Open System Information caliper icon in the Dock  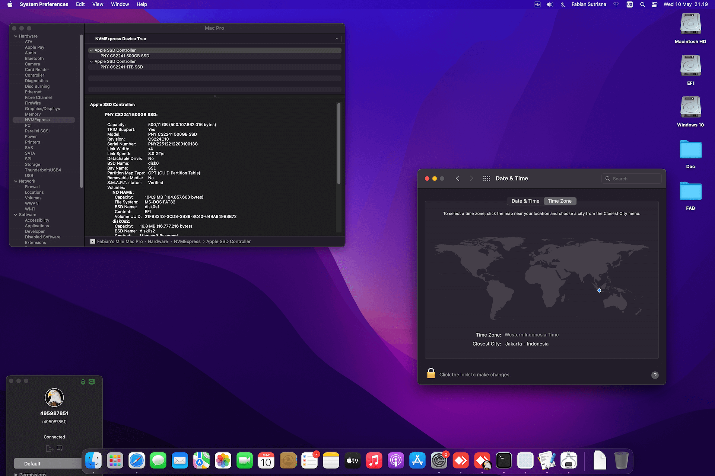(569, 461)
